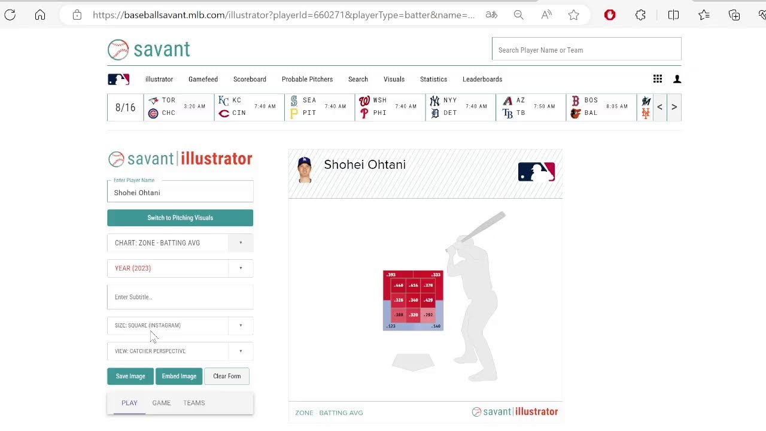Click the browser home icon

(40, 15)
